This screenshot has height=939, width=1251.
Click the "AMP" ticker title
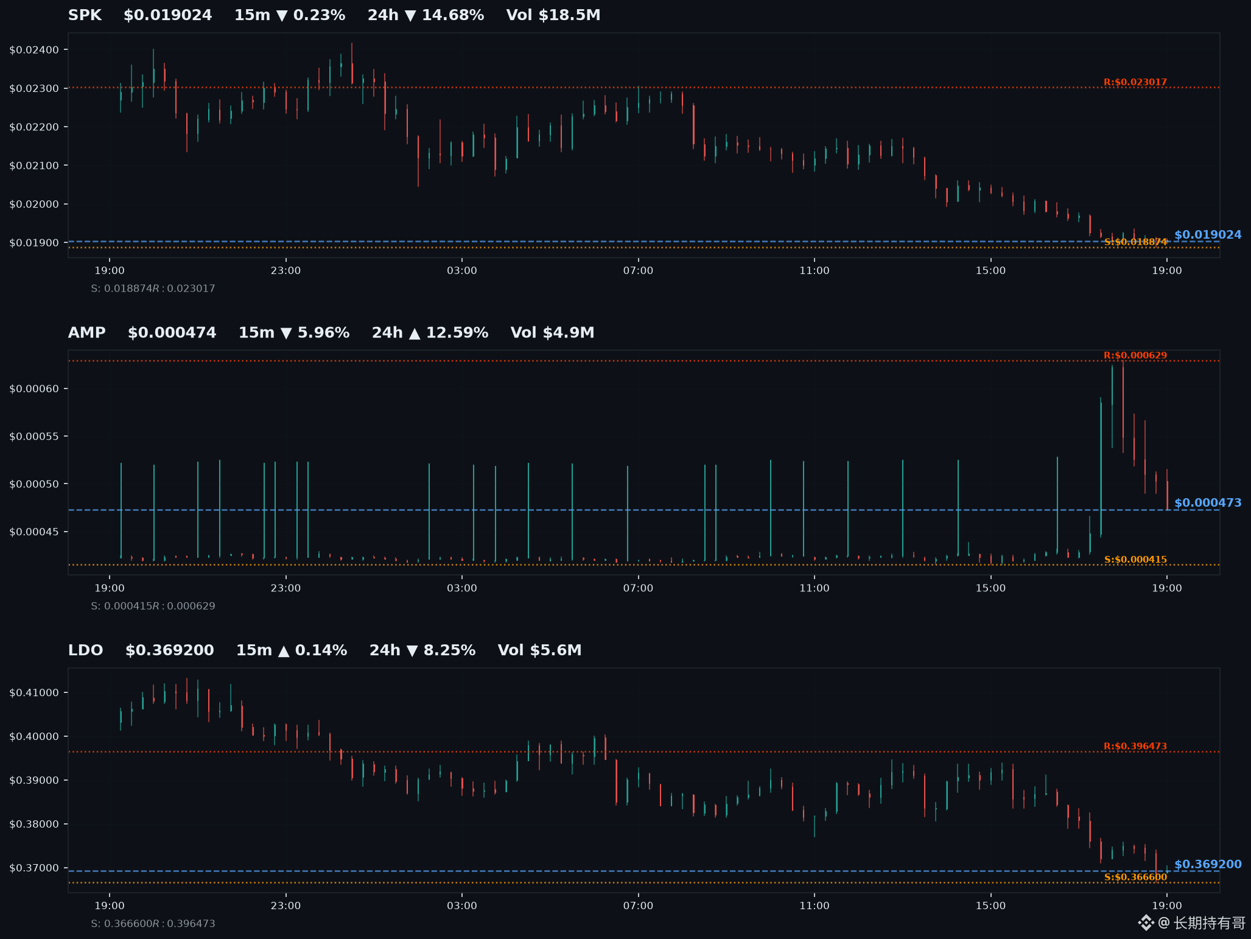pos(87,333)
